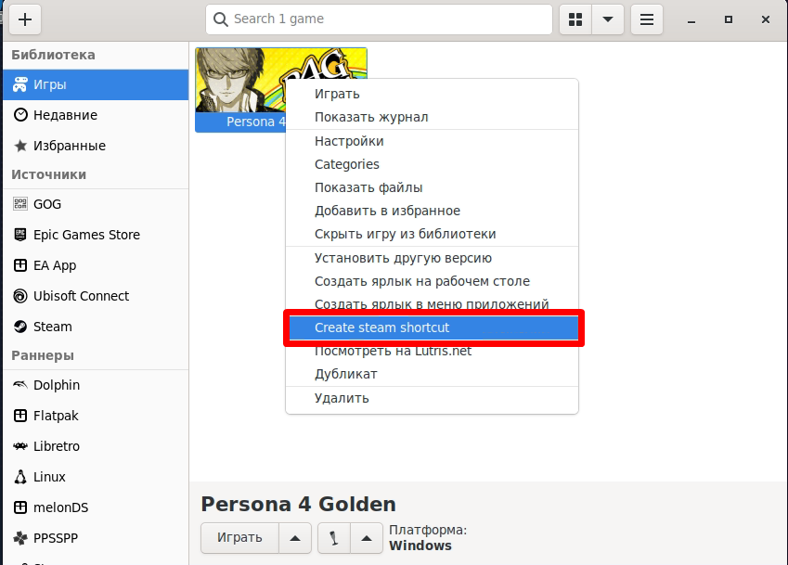Select Ubisoft Connect label

[81, 296]
